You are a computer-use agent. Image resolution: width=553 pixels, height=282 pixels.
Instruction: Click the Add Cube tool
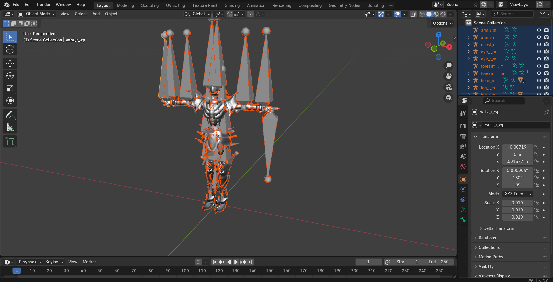(10, 141)
